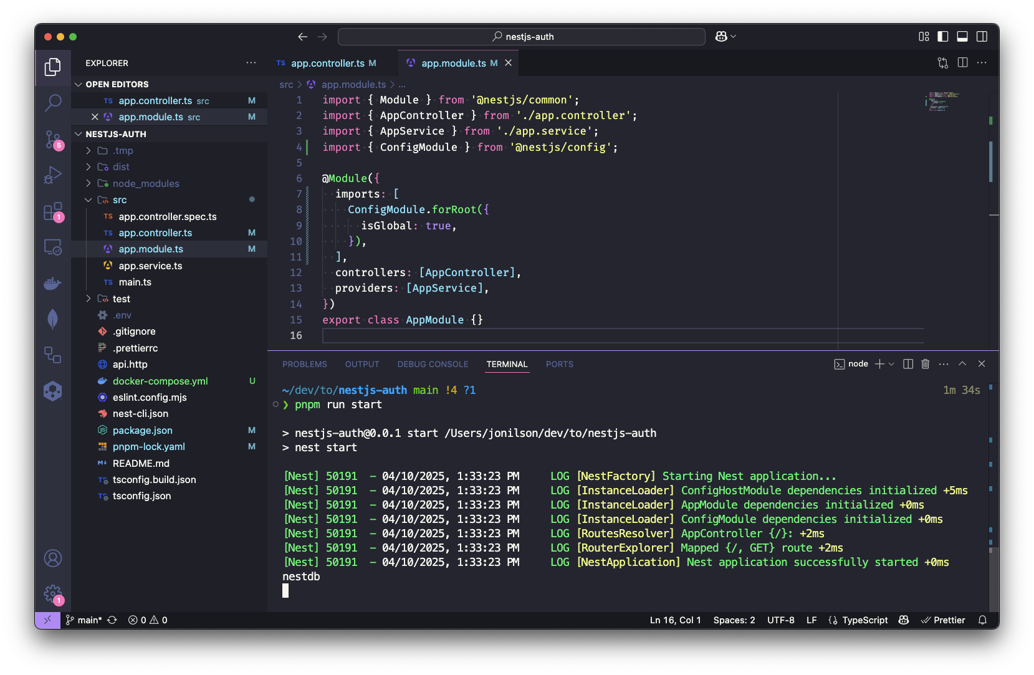Screen dimensions: 1034x675
Task: Open editor More Actions ellipsis
Action: pyautogui.click(x=982, y=63)
